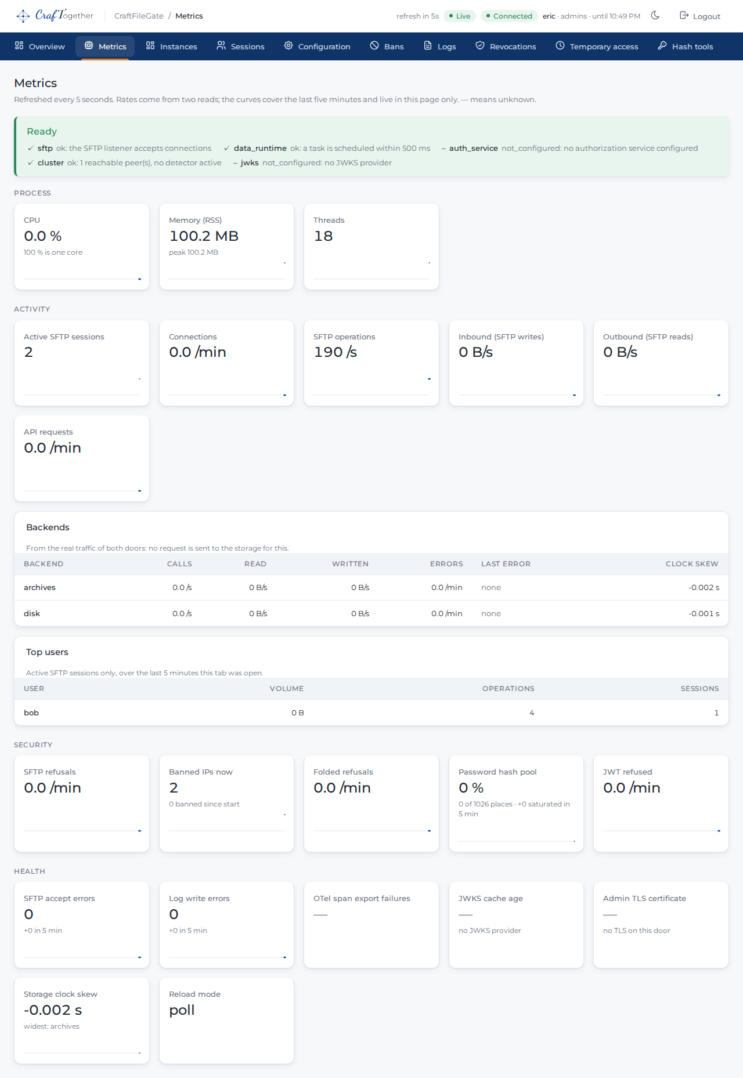743x1078 pixels.
Task: Click the archives backend row name
Action: [39, 587]
